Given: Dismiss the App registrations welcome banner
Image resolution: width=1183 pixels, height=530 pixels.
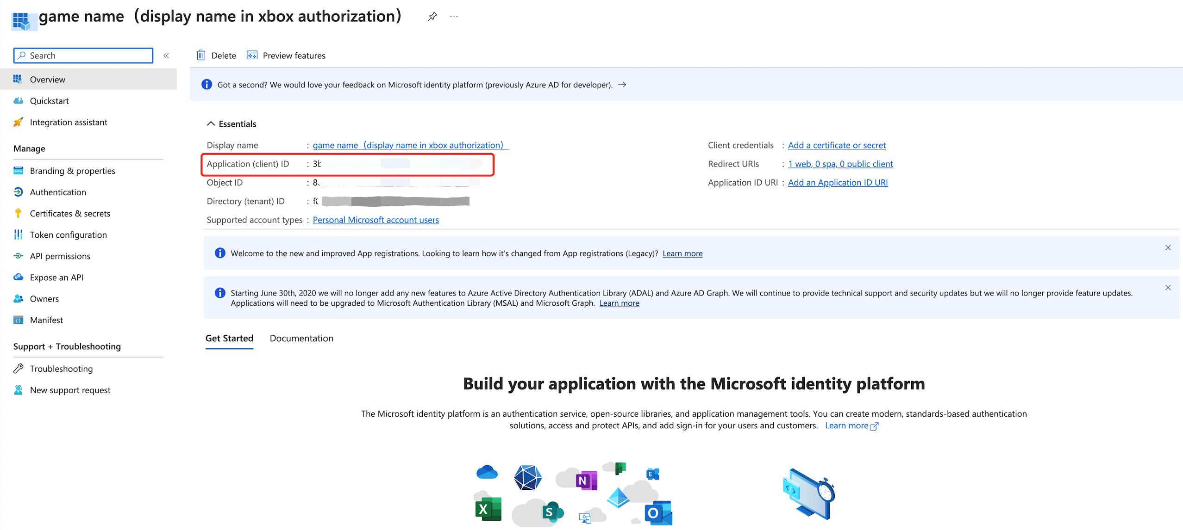Looking at the screenshot, I should pyautogui.click(x=1168, y=248).
